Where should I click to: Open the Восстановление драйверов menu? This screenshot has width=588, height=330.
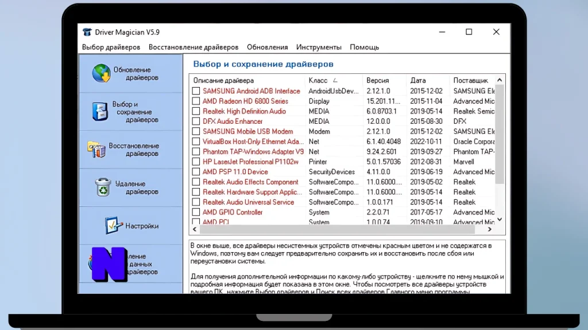pyautogui.click(x=194, y=47)
